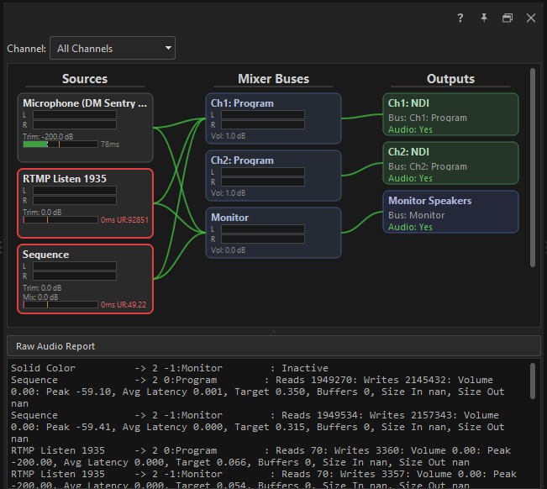Close the panel with X icon
The height and width of the screenshot is (489, 547).
pyautogui.click(x=531, y=18)
